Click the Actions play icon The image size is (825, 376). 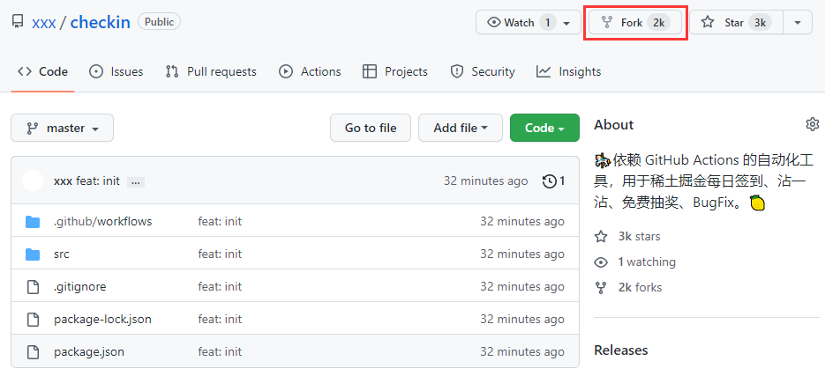[x=286, y=71]
